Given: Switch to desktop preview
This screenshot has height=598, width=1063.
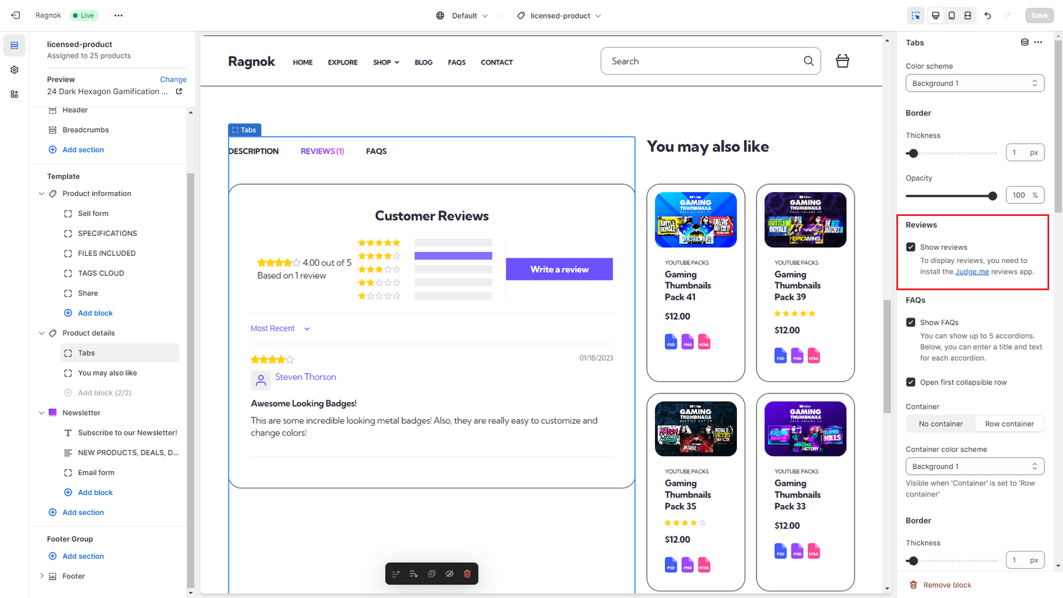Looking at the screenshot, I should pyautogui.click(x=935, y=15).
